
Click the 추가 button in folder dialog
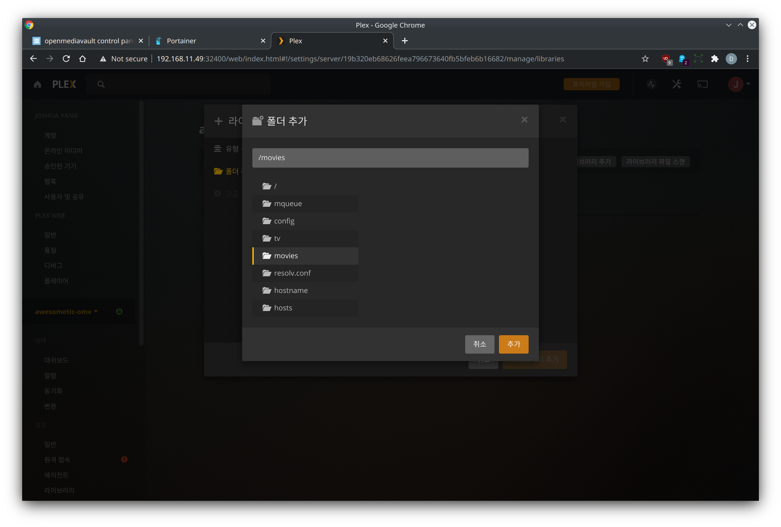point(513,344)
